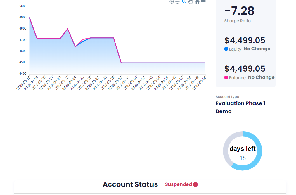Open the chart hamburger menu

pos(203,2)
